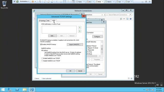
Task: Click the taskbar clock showing 8:10 AM
Action: click(159, 90)
